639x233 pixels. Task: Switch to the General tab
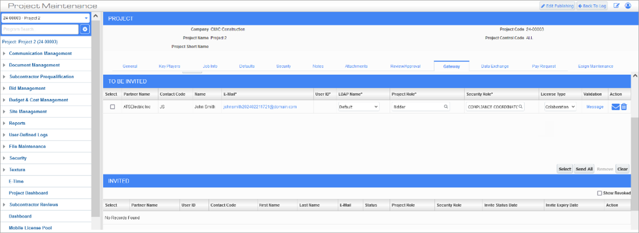130,66
